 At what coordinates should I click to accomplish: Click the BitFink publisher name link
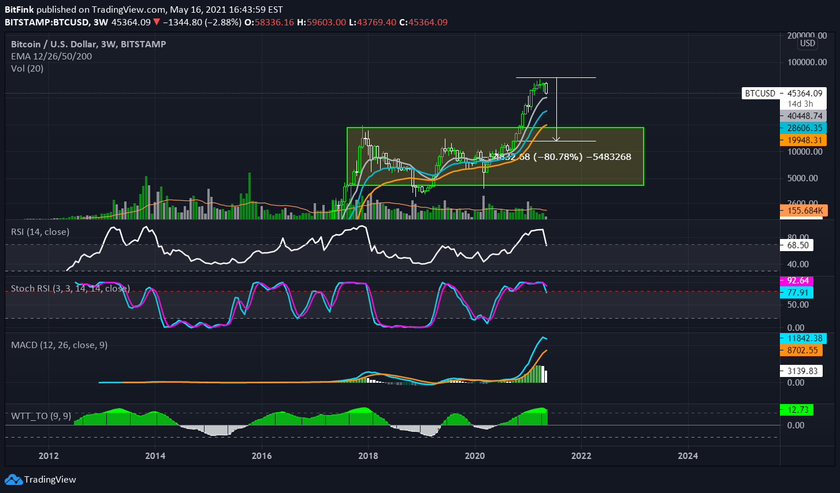point(18,9)
